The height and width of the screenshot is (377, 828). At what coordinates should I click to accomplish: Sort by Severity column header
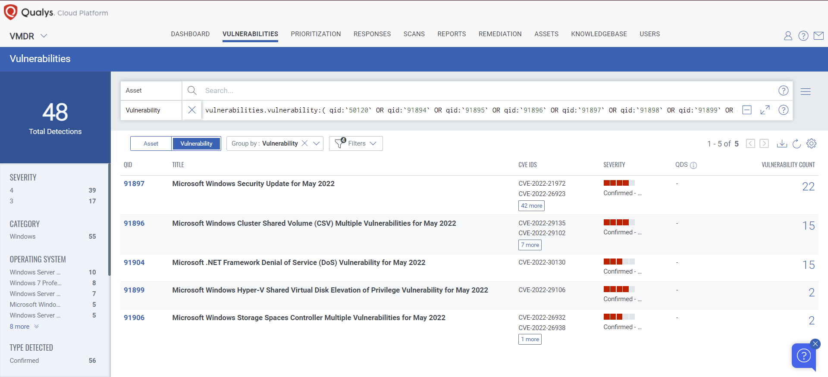[x=614, y=165]
